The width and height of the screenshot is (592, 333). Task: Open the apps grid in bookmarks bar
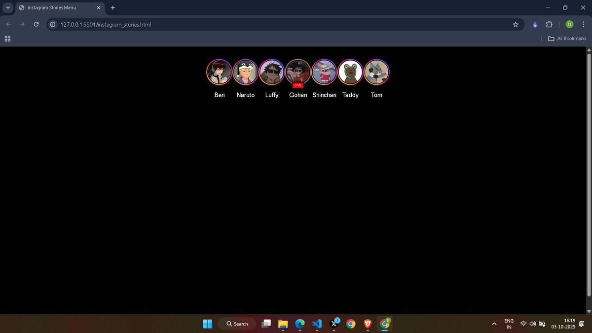[7, 38]
